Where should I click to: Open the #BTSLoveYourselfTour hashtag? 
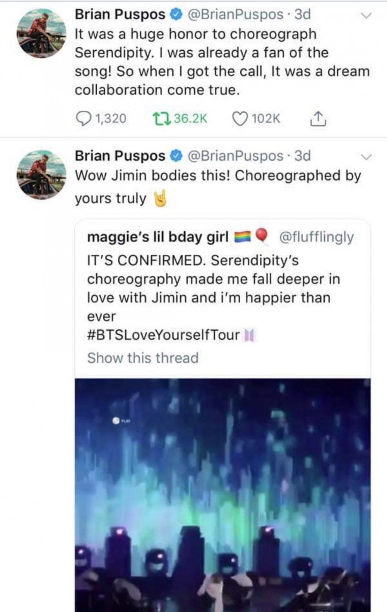(x=163, y=335)
